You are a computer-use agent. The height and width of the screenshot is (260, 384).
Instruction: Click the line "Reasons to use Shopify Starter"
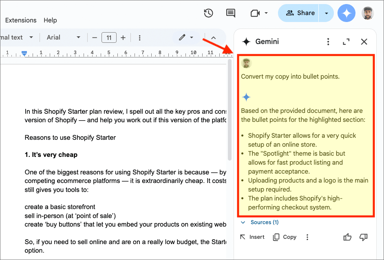click(70, 138)
